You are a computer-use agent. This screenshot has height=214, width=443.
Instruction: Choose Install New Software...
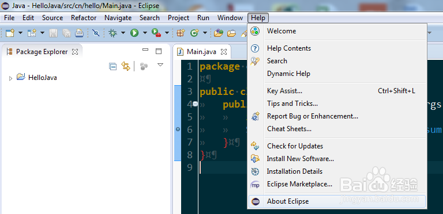click(x=337, y=159)
